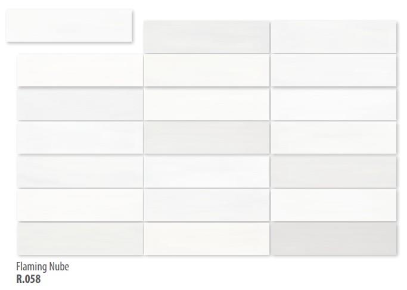This screenshot has width=407, height=290.
Task: Pick the second tile in the left column
Action: point(80,104)
